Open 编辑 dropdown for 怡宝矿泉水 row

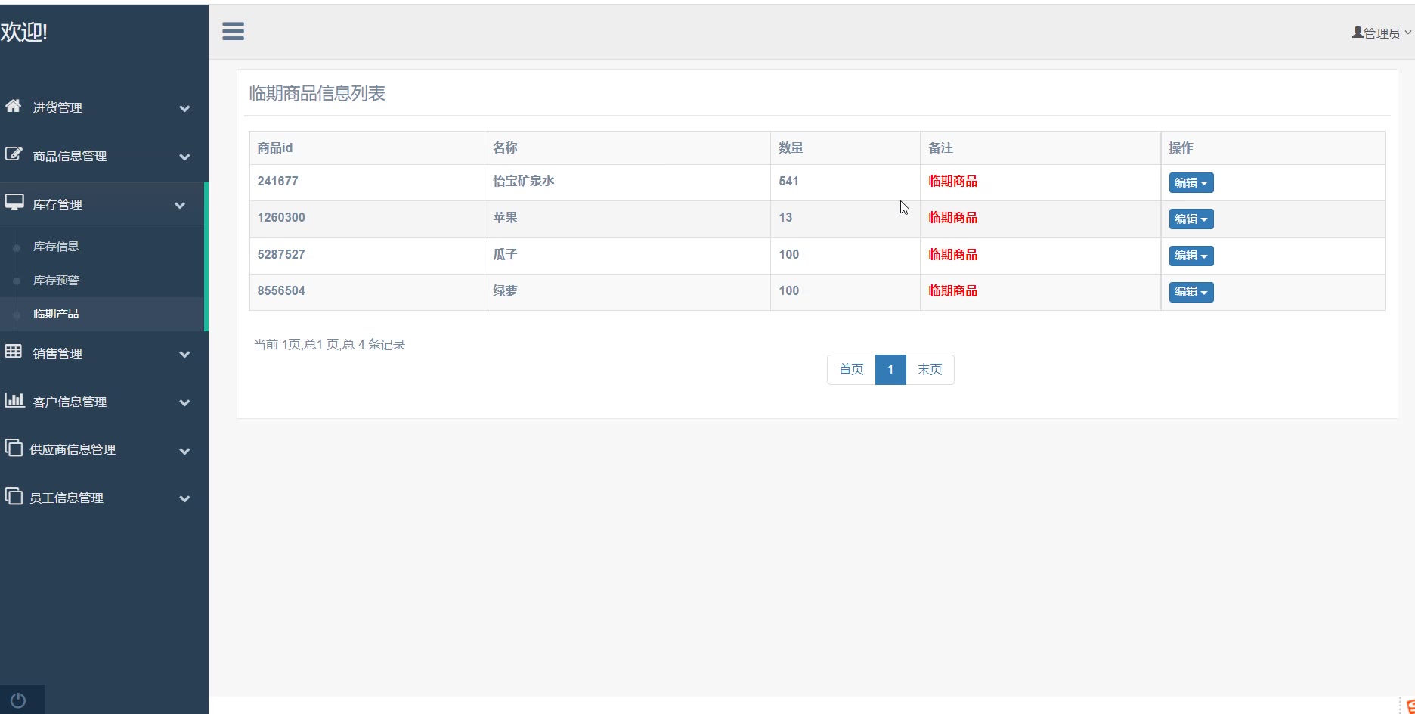click(1191, 183)
